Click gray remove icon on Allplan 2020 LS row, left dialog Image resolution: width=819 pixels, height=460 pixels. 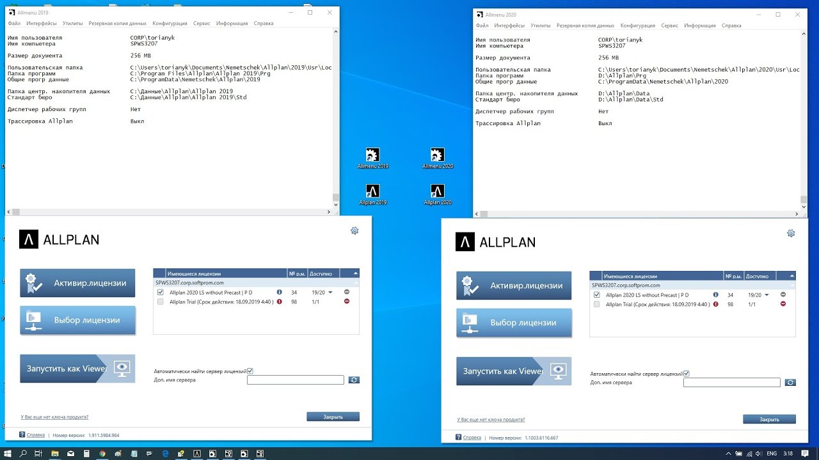click(x=347, y=292)
